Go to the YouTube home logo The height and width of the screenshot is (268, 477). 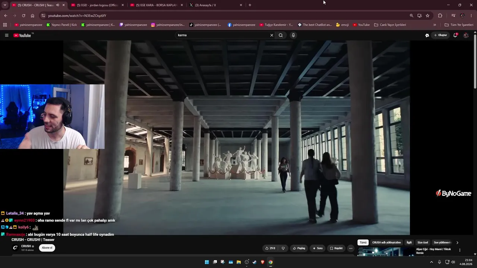coord(22,35)
